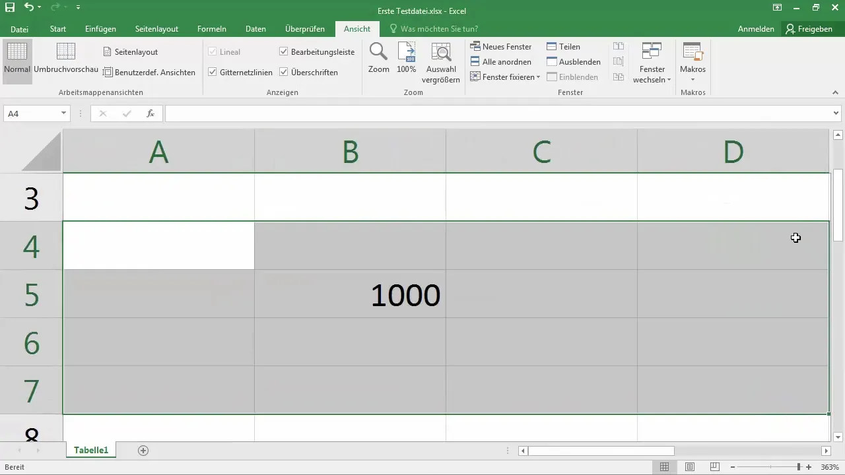Toggle the Überschriften checkbox

284,72
